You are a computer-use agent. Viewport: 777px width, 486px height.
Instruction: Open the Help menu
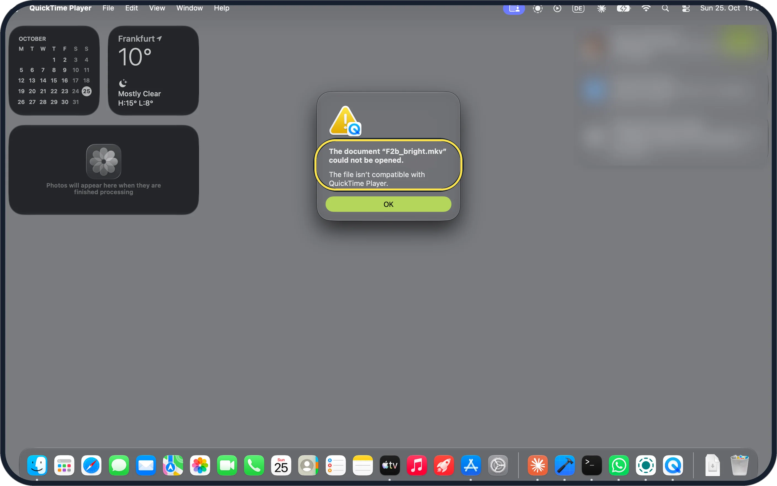222,8
